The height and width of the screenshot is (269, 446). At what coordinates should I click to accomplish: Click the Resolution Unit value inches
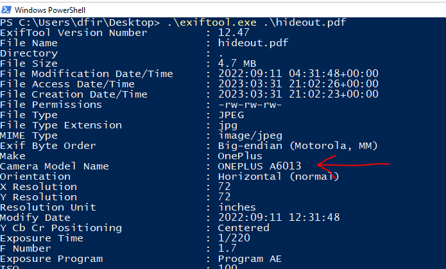[237, 207]
